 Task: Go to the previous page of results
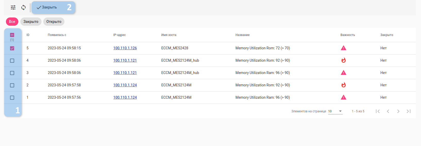(x=388, y=111)
